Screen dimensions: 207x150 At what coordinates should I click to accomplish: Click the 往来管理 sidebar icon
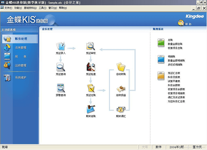[x=7, y=48]
